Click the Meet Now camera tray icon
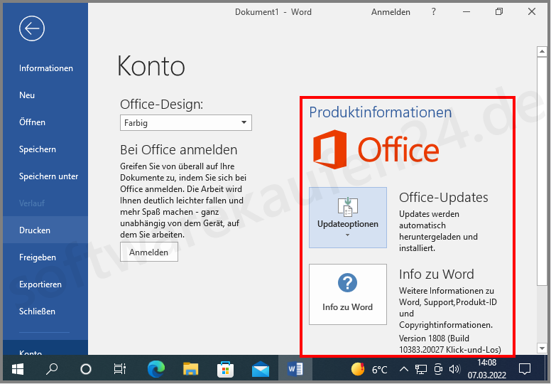This screenshot has width=551, height=384. click(438, 369)
